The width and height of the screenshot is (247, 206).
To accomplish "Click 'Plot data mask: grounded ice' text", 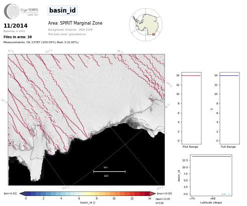I will click(x=67, y=34).
